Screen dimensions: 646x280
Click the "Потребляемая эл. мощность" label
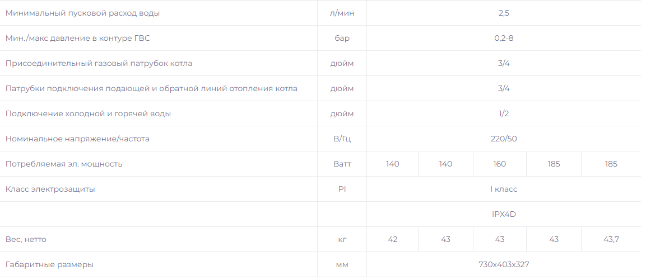pos(64,164)
